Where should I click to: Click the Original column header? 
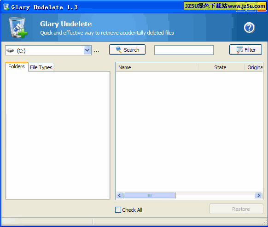(x=254, y=67)
